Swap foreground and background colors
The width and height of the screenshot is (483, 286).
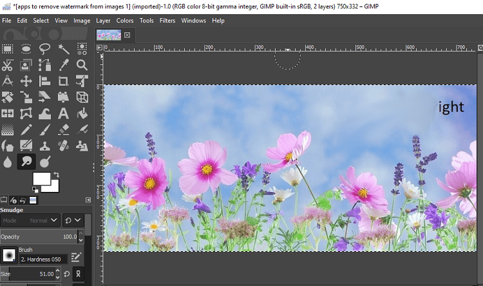pos(57,175)
